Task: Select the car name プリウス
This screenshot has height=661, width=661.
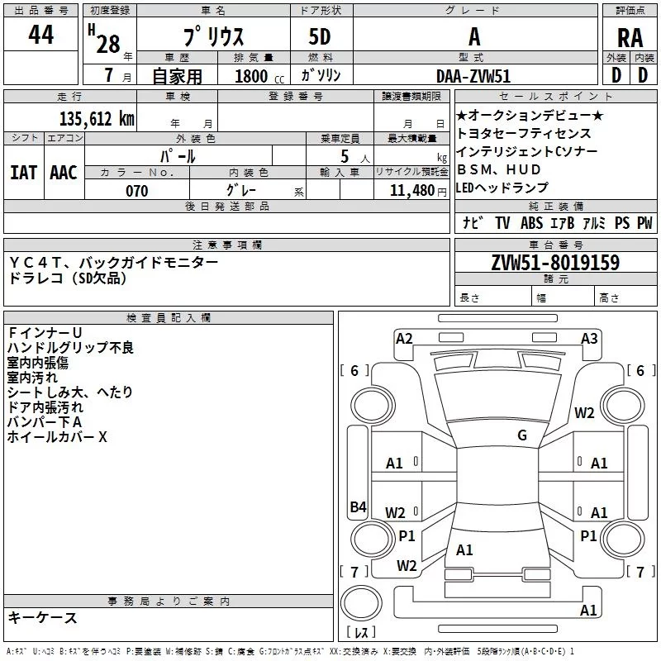Action: (x=213, y=36)
